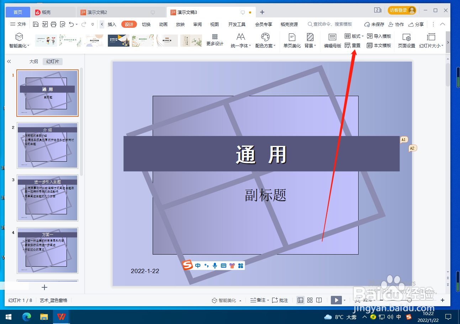Click 单页美化 single page beautify
The height and width of the screenshot is (324, 460).
click(x=292, y=41)
